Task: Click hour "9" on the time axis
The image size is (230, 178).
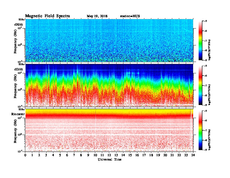Action: coord(88,155)
